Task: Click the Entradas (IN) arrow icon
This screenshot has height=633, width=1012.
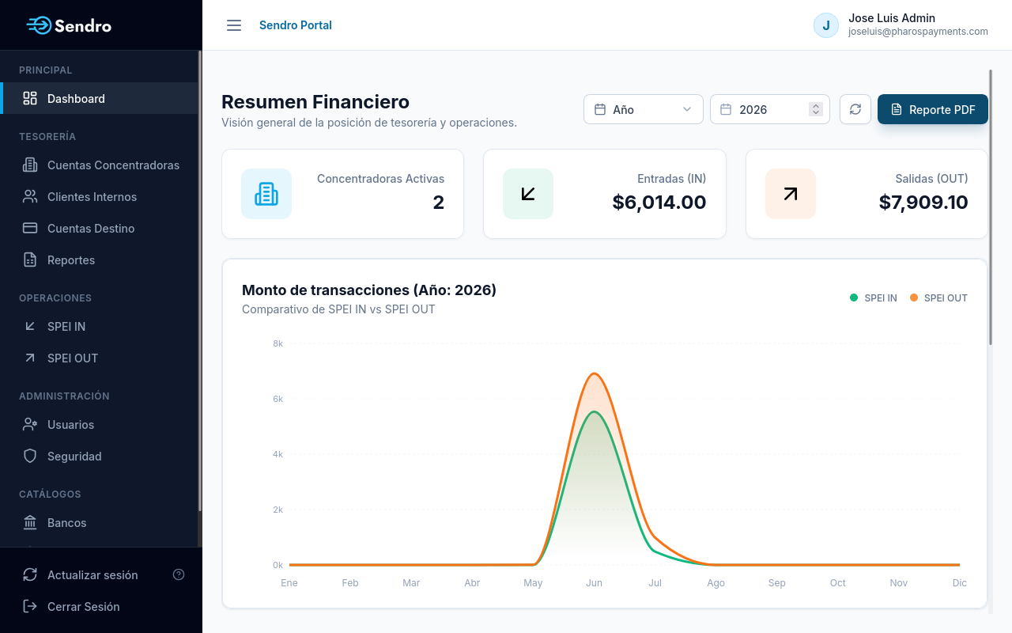Action: 528,194
